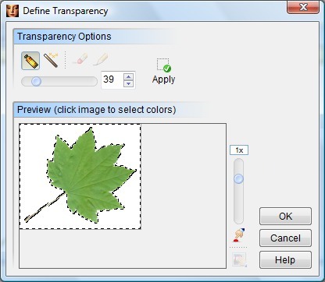Click the Cancel button
Image resolution: width=325 pixels, height=282 pixels.
coord(285,238)
